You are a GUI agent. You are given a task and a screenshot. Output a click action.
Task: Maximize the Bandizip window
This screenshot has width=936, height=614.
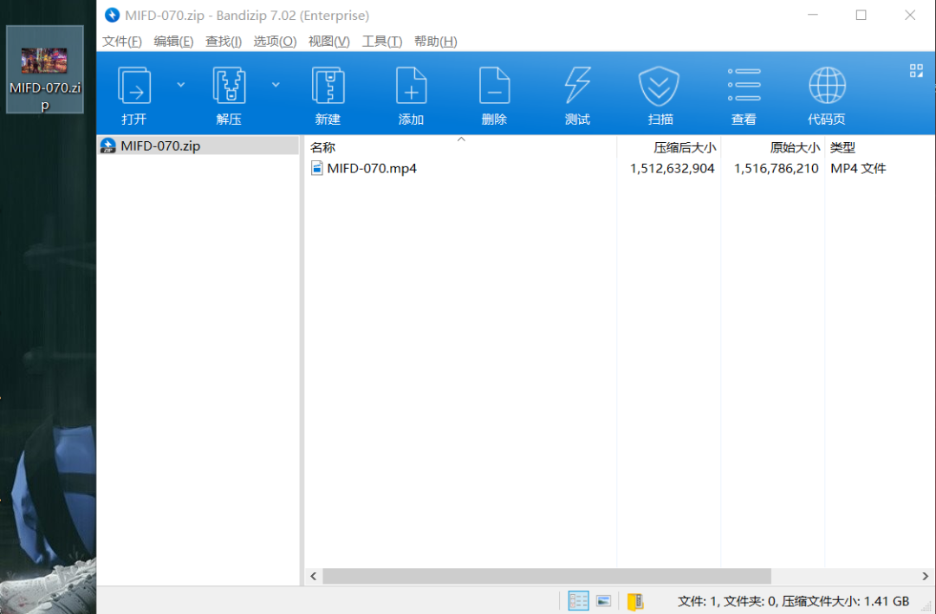[x=861, y=15]
